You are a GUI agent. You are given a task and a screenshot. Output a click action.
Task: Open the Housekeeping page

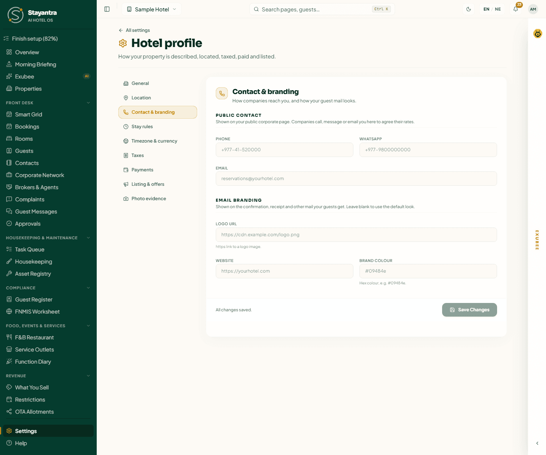click(x=48, y=262)
